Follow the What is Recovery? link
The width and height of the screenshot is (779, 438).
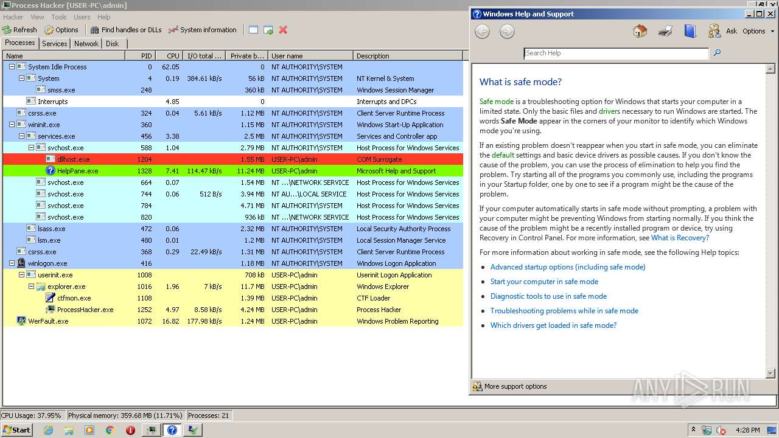pos(680,238)
